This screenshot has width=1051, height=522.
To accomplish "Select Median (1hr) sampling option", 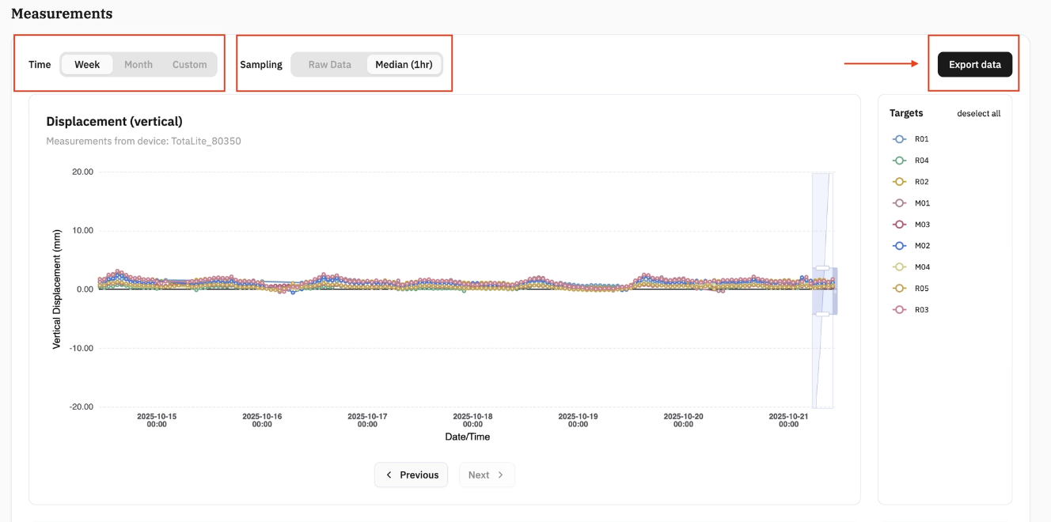I will coord(404,65).
